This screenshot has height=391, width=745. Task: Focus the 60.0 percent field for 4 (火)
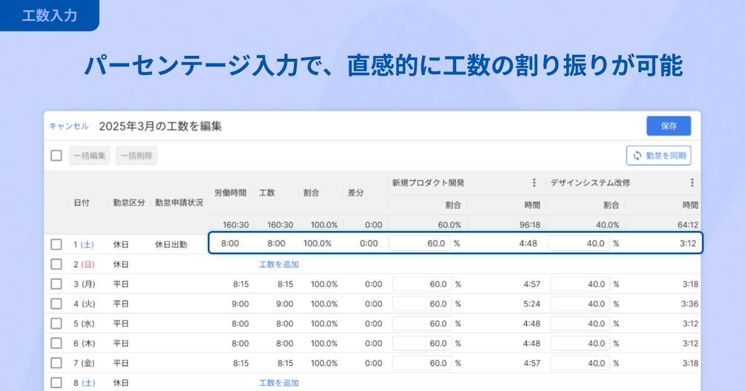[x=421, y=304]
